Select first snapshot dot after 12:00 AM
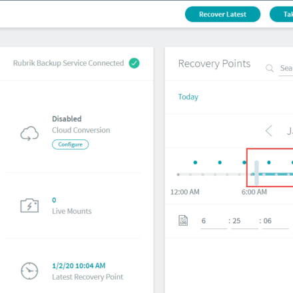Screen dimensions: 293x293 coord(195,162)
